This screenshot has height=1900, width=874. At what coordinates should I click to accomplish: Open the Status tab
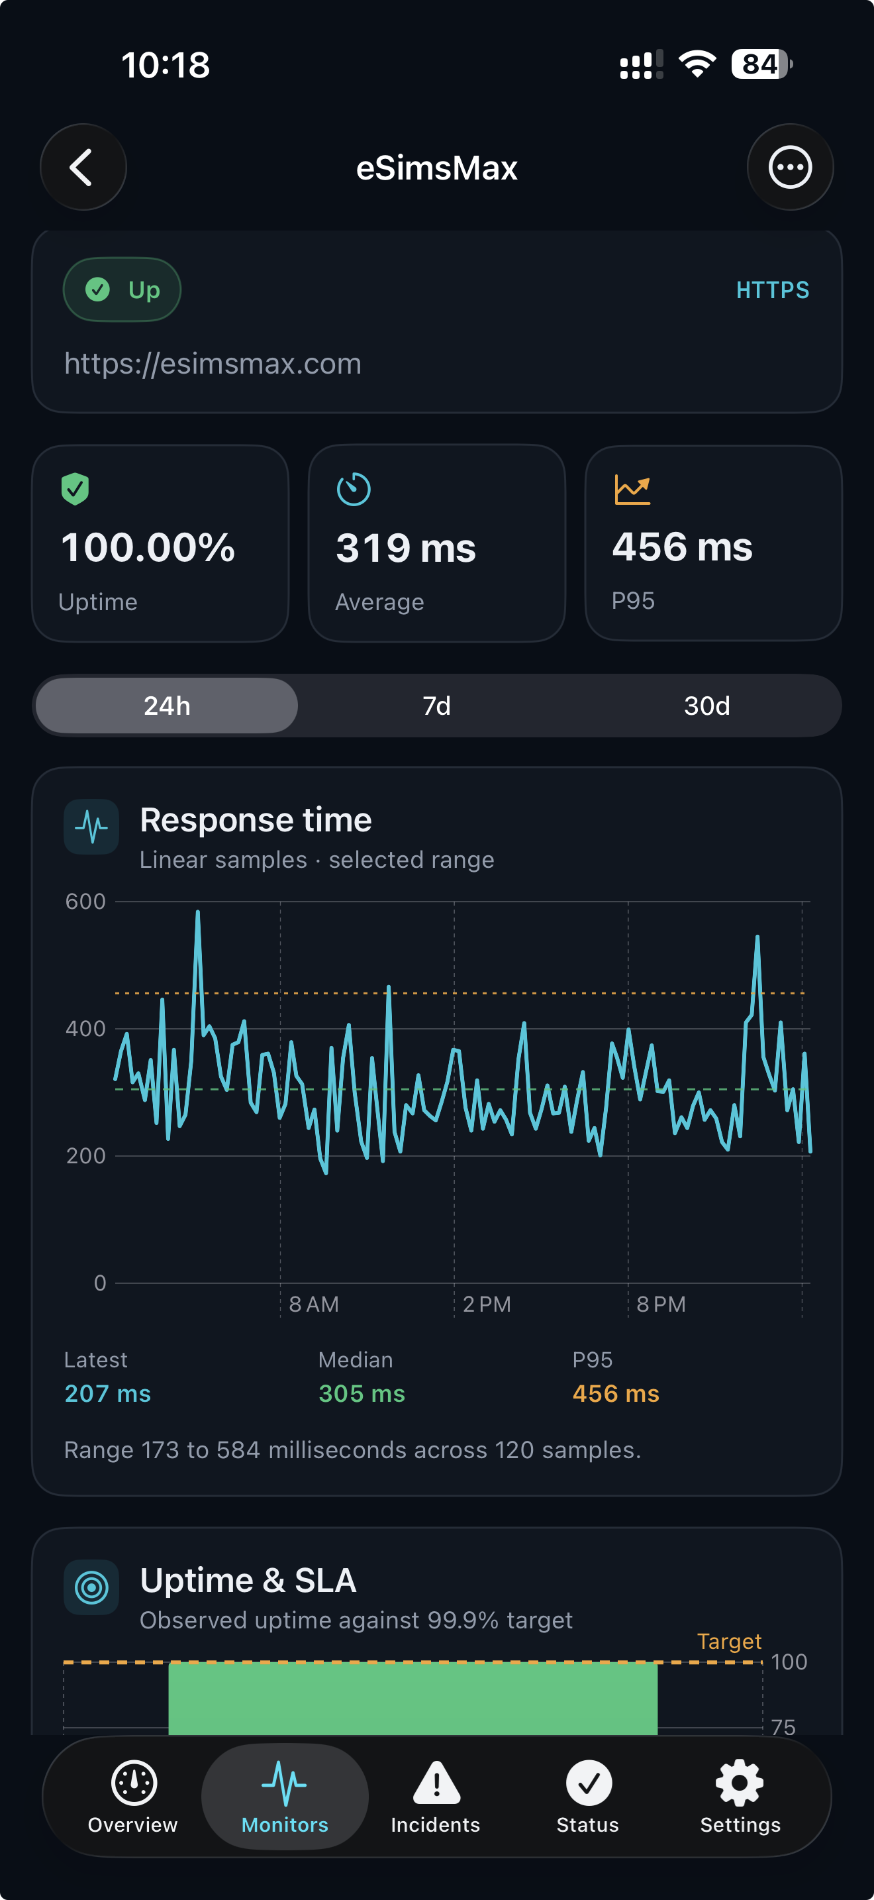[x=588, y=1798]
